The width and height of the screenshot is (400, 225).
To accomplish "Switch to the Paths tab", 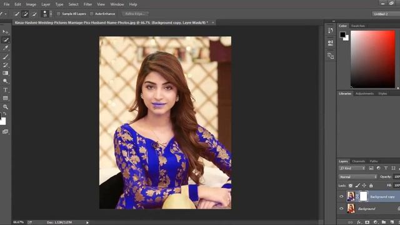I will coord(374,161).
